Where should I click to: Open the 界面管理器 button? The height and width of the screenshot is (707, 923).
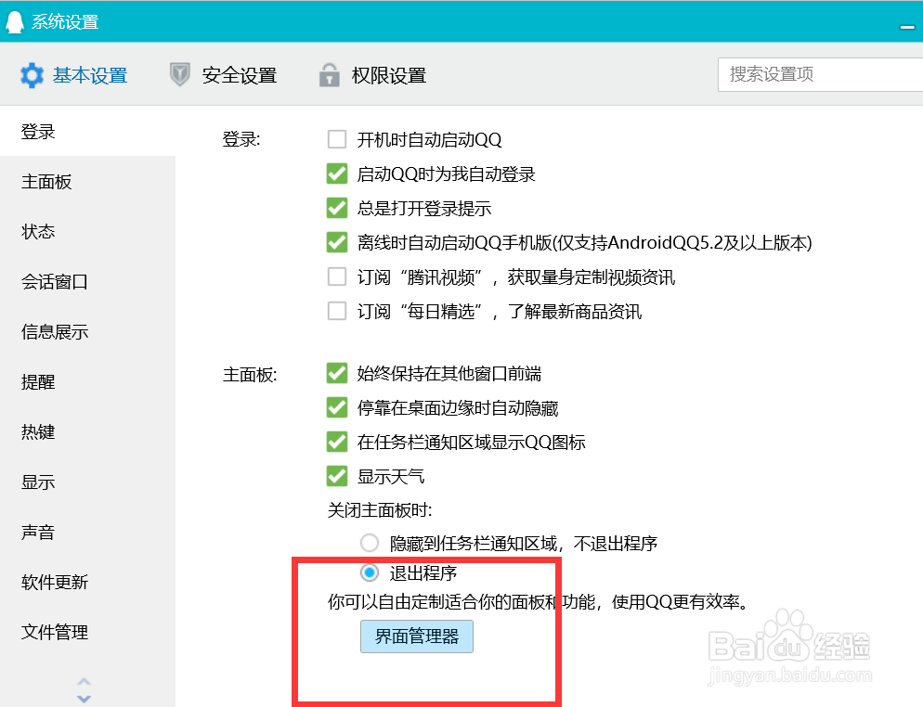click(417, 636)
